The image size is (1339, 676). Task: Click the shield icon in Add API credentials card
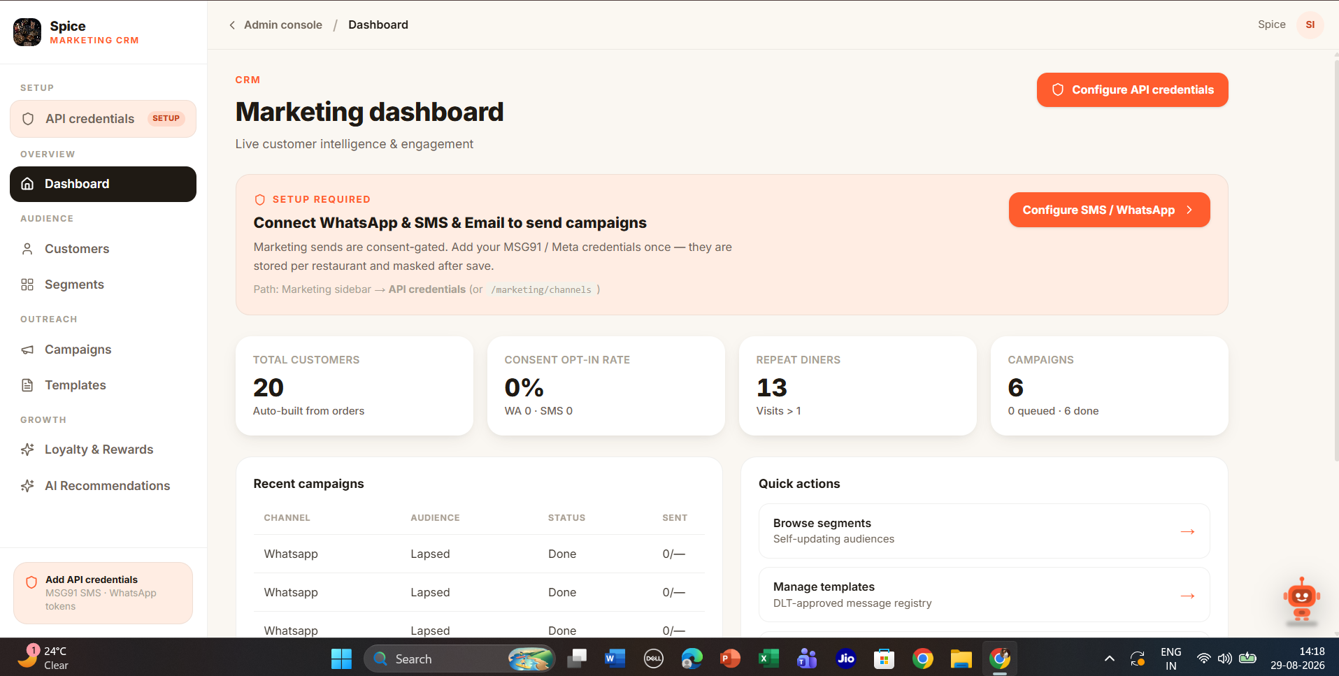tap(31, 582)
